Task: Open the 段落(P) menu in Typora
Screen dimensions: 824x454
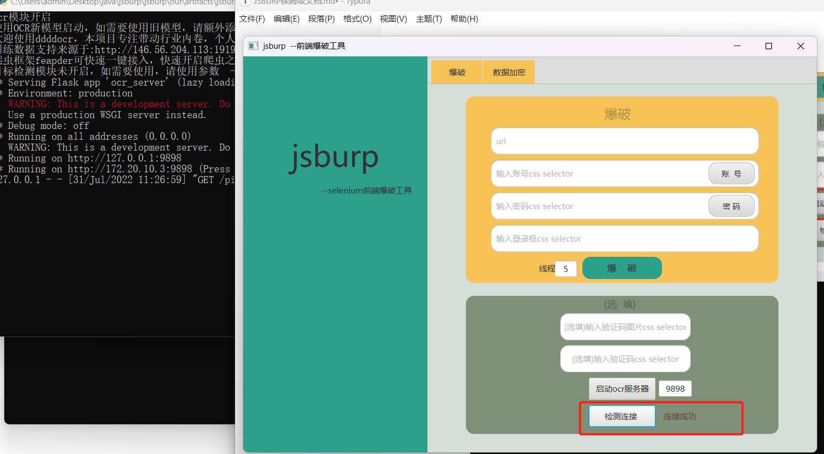Action: pos(321,19)
